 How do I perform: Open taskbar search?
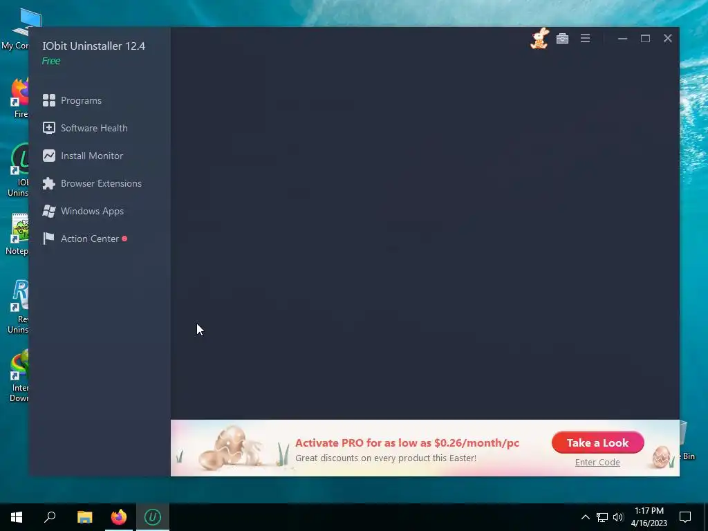click(50, 517)
